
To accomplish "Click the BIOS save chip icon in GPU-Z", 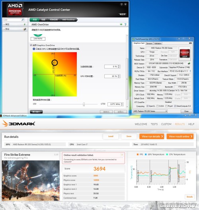I will click(189, 63).
